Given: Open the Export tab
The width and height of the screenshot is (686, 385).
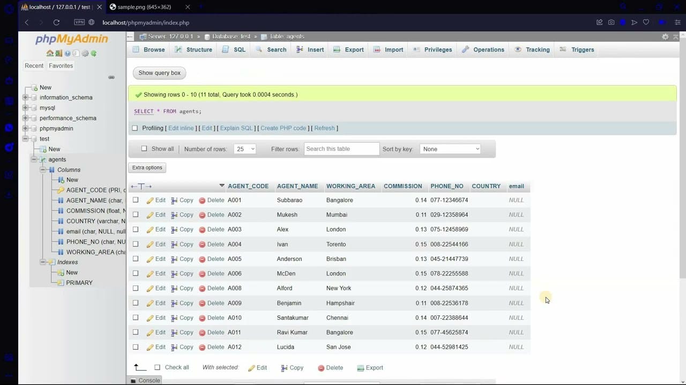Looking at the screenshot, I should point(348,50).
